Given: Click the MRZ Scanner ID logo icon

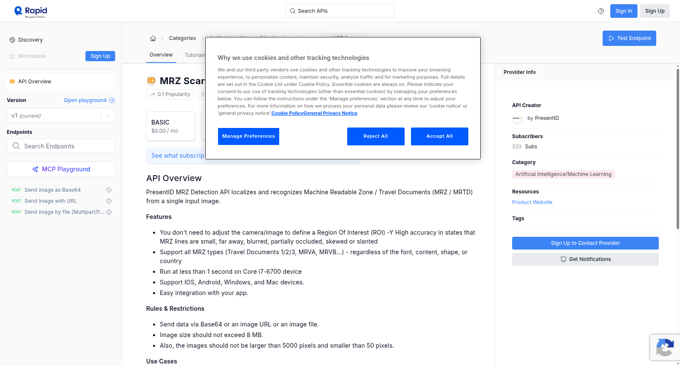Looking at the screenshot, I should point(151,81).
